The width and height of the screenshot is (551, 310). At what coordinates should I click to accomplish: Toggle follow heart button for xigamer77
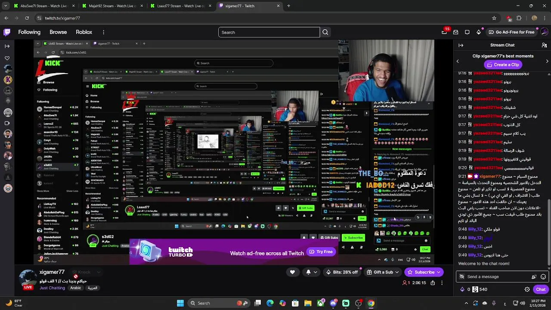(x=292, y=272)
